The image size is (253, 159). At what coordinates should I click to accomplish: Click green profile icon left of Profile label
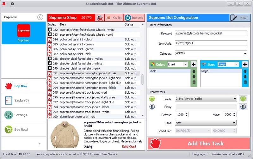coord(152,99)
